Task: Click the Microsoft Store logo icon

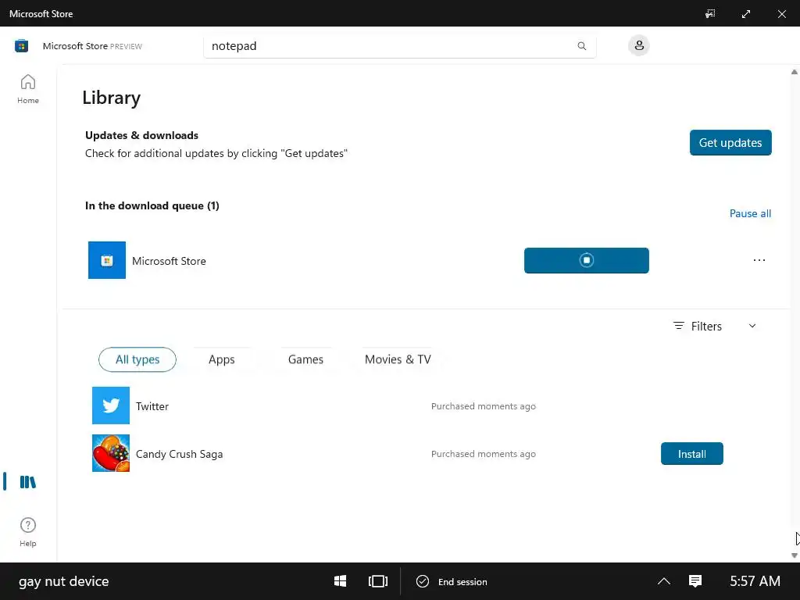Action: tap(21, 46)
